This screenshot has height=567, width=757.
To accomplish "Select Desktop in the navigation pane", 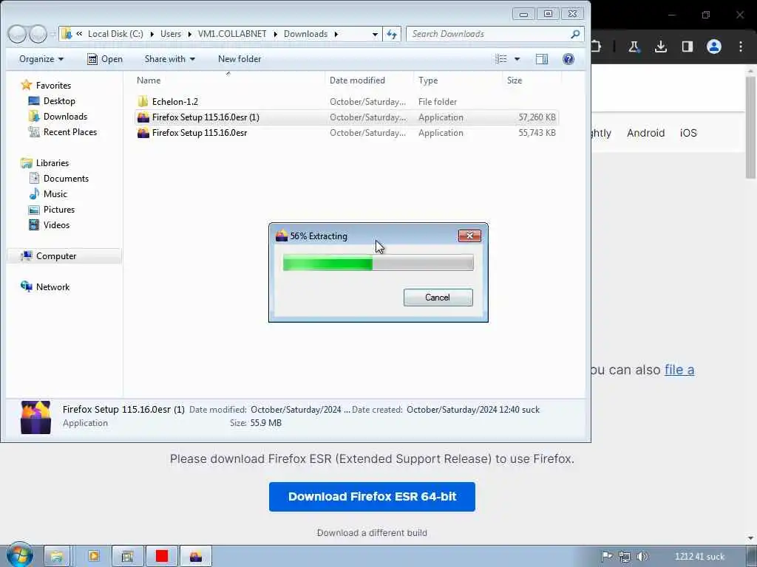I will [x=52, y=100].
